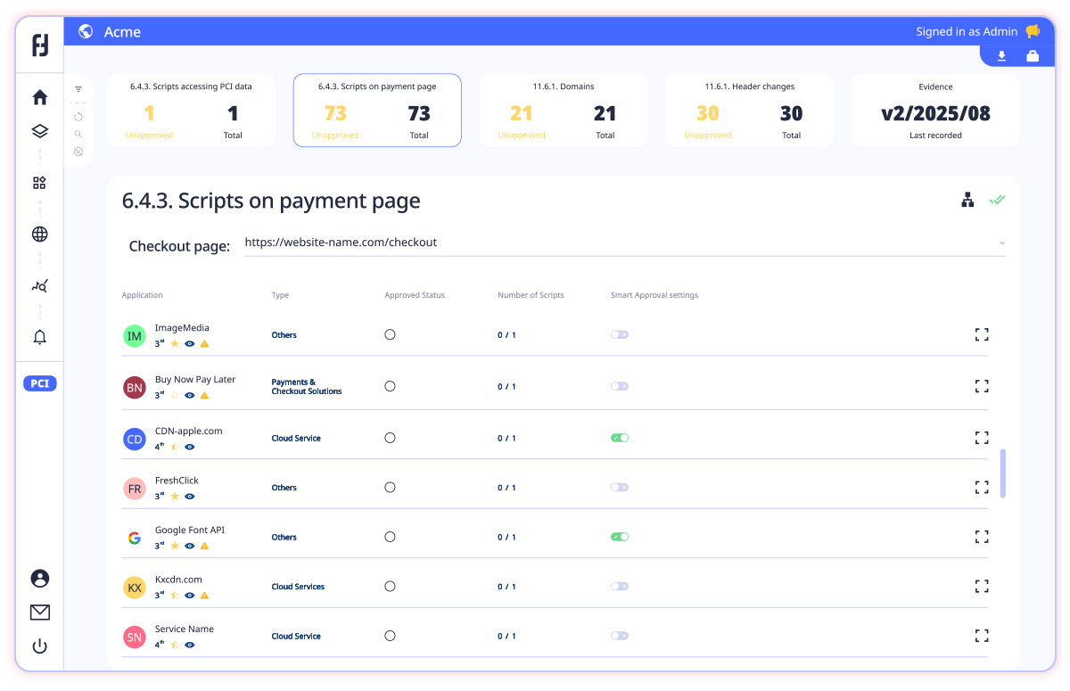Click the hierarchy tree icon
Viewport: 1070px width, 691px height.
click(967, 201)
